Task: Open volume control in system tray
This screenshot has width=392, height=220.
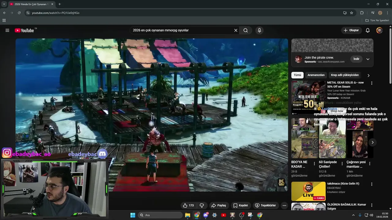Action: pos(371,215)
